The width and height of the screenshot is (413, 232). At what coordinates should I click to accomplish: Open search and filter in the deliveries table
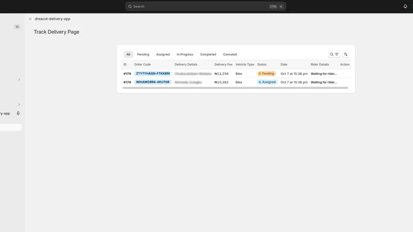click(334, 54)
